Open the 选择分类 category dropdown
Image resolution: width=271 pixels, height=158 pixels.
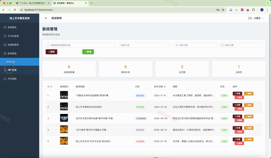pyautogui.click(x=145, y=45)
